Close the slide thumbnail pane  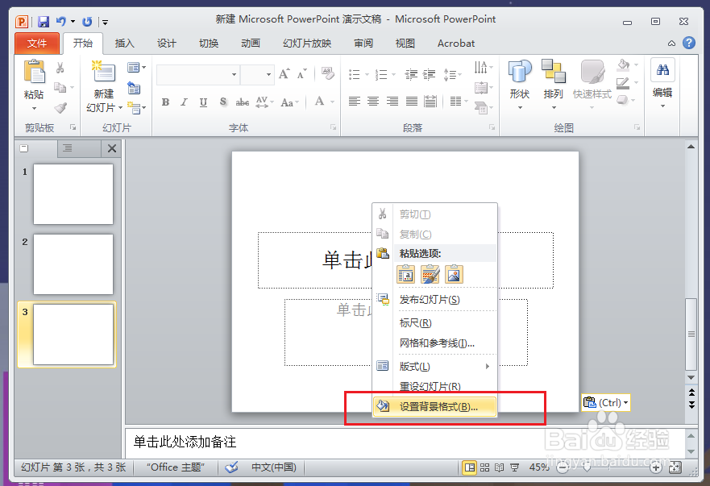pos(112,148)
